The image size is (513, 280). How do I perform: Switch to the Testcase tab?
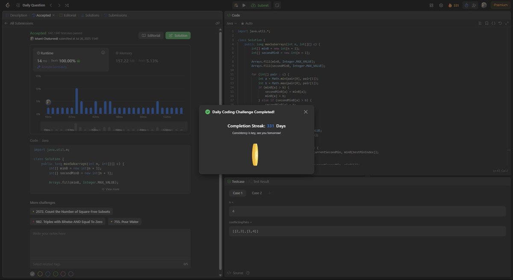[236, 182]
